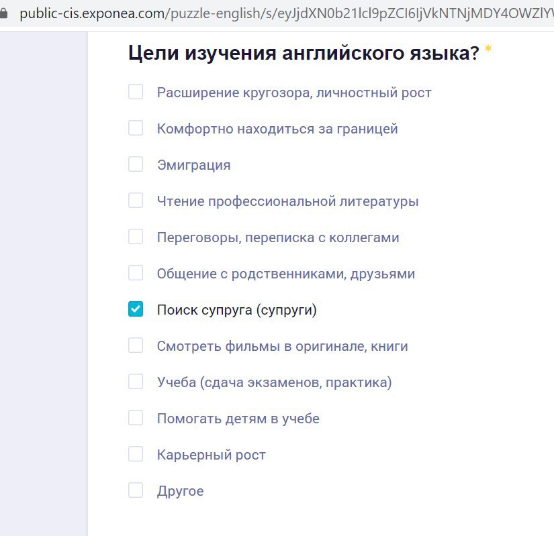Click label 'Чтение профессиональной литературы'

pos(287,201)
